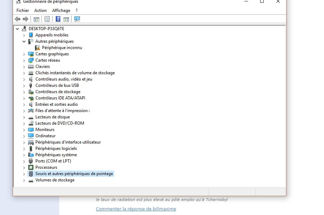Expand the Claviers node
Viewport: 324px width, 215px height.
click(x=24, y=67)
